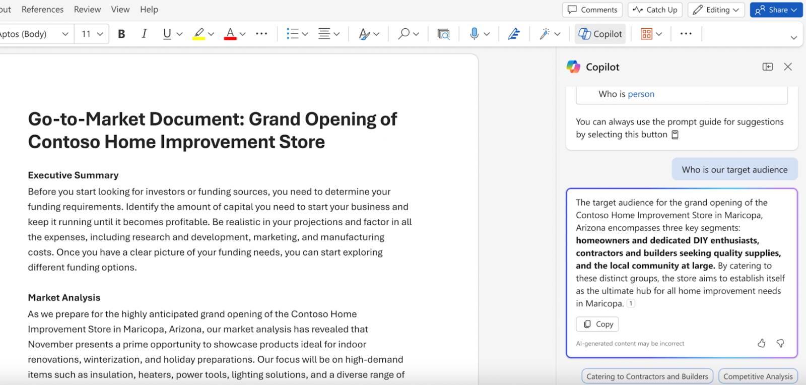Apply red font color
Screen dimensions: 806x385
230,34
